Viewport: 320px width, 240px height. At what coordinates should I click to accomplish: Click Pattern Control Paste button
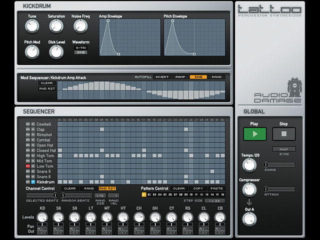216,188
